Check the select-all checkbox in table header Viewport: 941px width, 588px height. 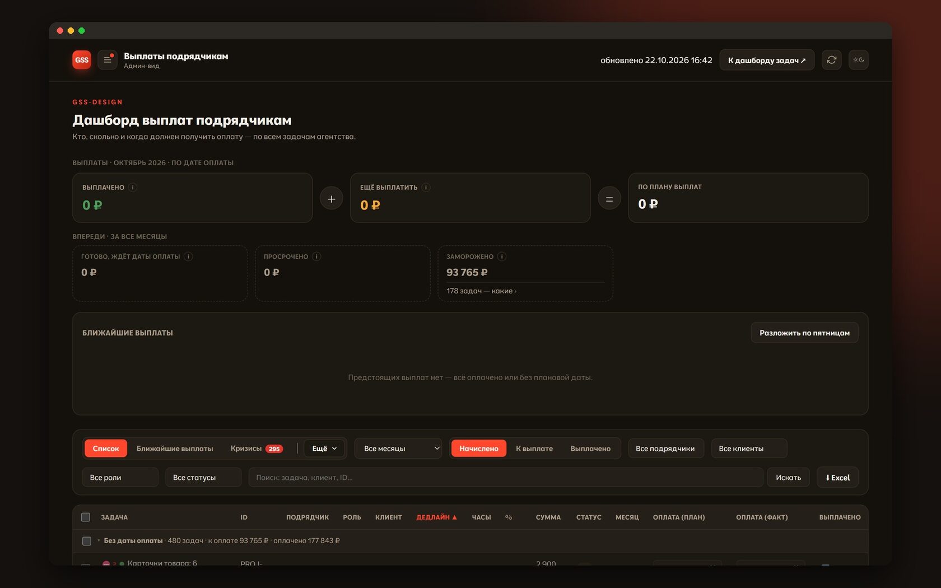(x=86, y=517)
